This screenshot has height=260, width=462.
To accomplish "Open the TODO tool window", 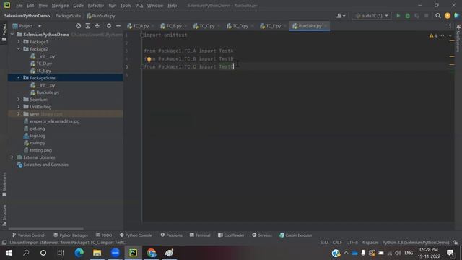I will point(104,235).
